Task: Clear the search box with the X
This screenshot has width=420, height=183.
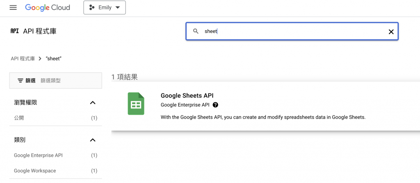Action: [x=391, y=32]
